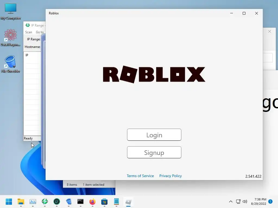Open the Go to menu in IP scanner
Screen dimensions: 278x208
pyautogui.click(x=40, y=32)
